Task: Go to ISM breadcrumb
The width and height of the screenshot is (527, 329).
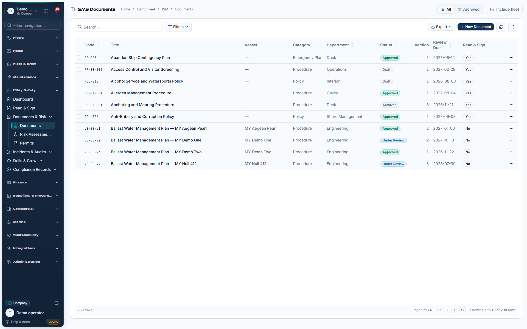Action: (x=165, y=9)
